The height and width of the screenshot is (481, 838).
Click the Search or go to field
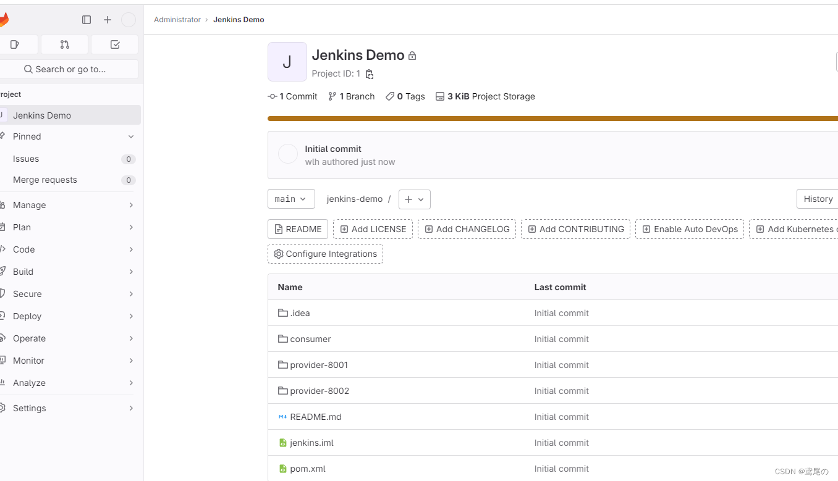pos(69,69)
